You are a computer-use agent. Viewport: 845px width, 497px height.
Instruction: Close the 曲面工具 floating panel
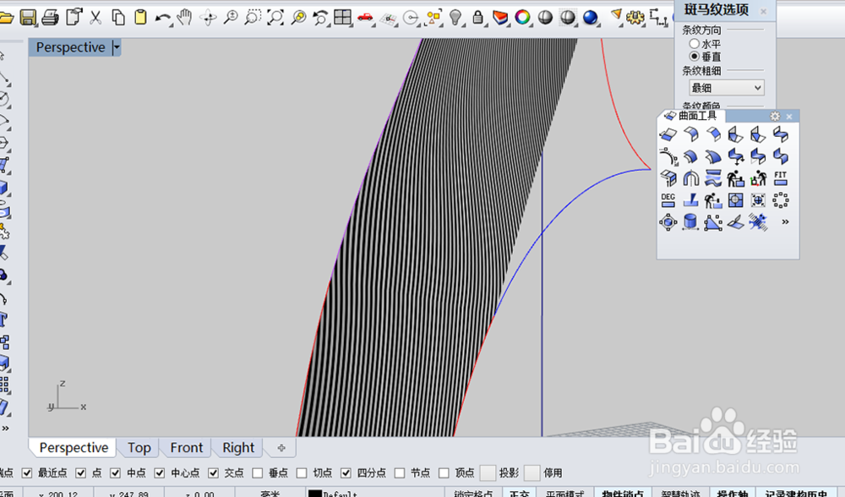789,117
